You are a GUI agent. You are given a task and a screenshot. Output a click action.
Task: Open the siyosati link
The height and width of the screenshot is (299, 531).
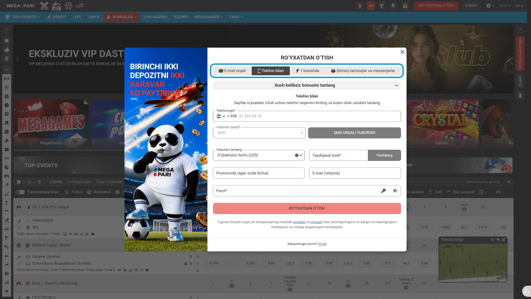316,222
